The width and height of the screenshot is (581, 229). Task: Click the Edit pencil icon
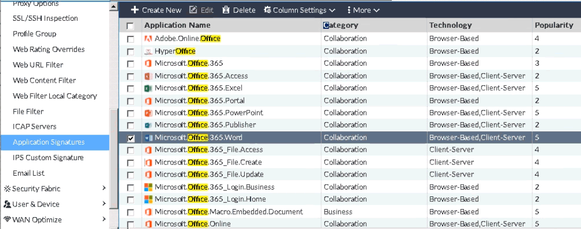point(193,10)
